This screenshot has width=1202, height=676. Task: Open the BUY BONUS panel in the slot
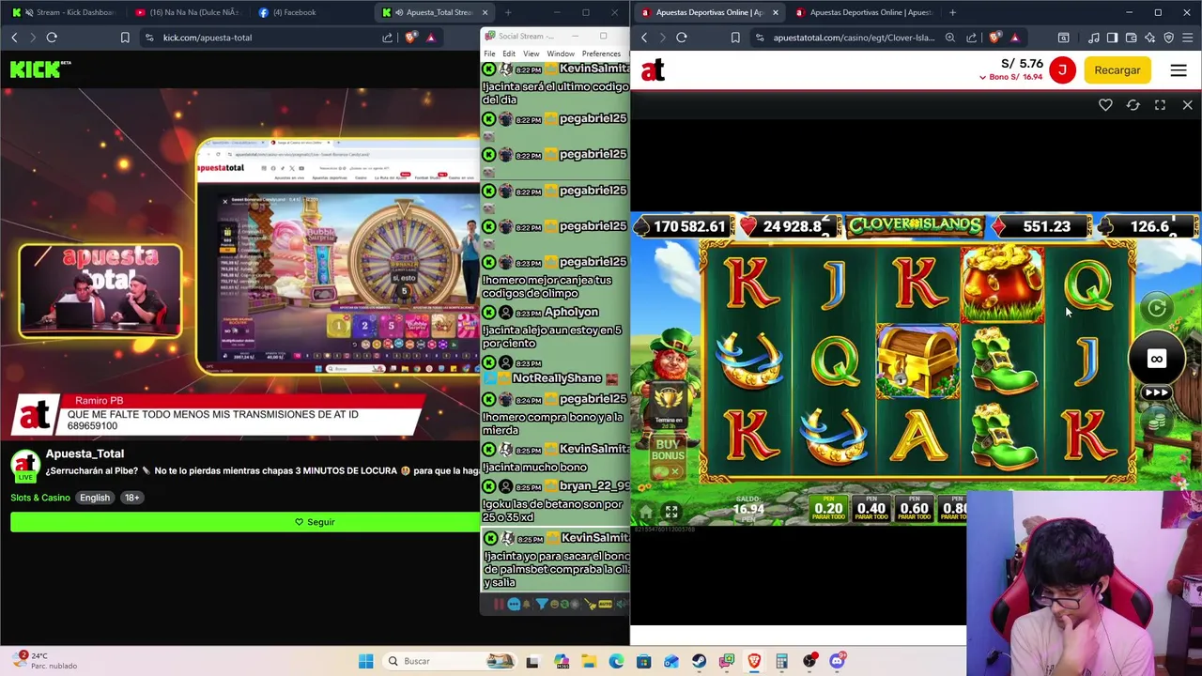(x=668, y=455)
